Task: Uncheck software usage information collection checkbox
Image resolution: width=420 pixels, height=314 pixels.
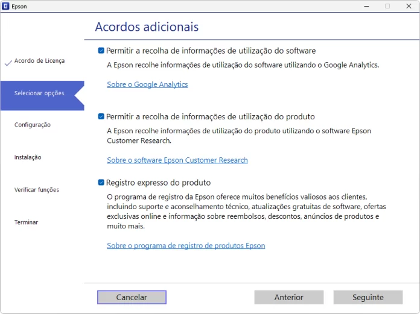Action: point(101,51)
